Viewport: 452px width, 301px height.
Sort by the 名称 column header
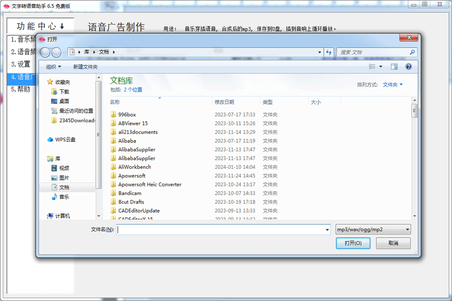tap(115, 102)
